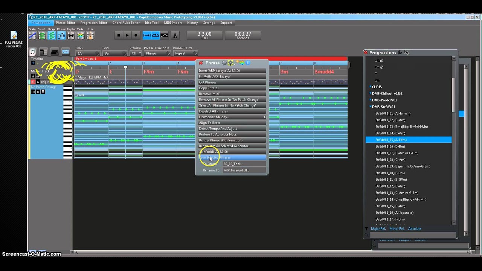Click Align To Beats
482x271 pixels.
[x=232, y=123]
